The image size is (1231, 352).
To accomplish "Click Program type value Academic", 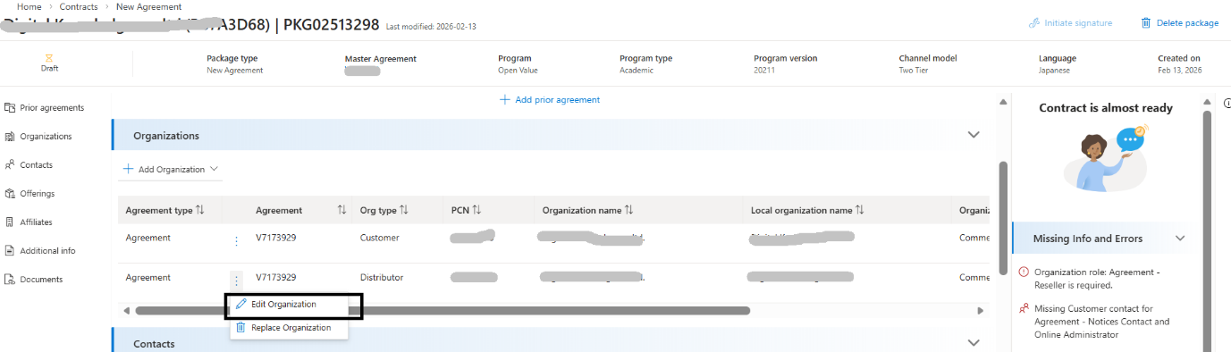I will (637, 71).
